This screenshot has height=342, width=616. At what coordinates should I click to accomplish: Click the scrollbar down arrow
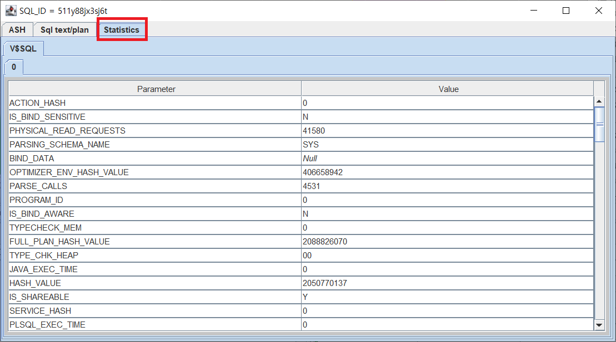click(599, 325)
